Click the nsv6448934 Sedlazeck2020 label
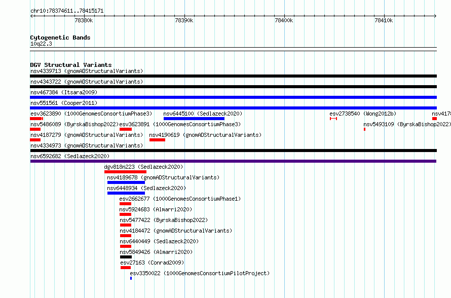The height and width of the screenshot is (298, 451). [x=146, y=188]
